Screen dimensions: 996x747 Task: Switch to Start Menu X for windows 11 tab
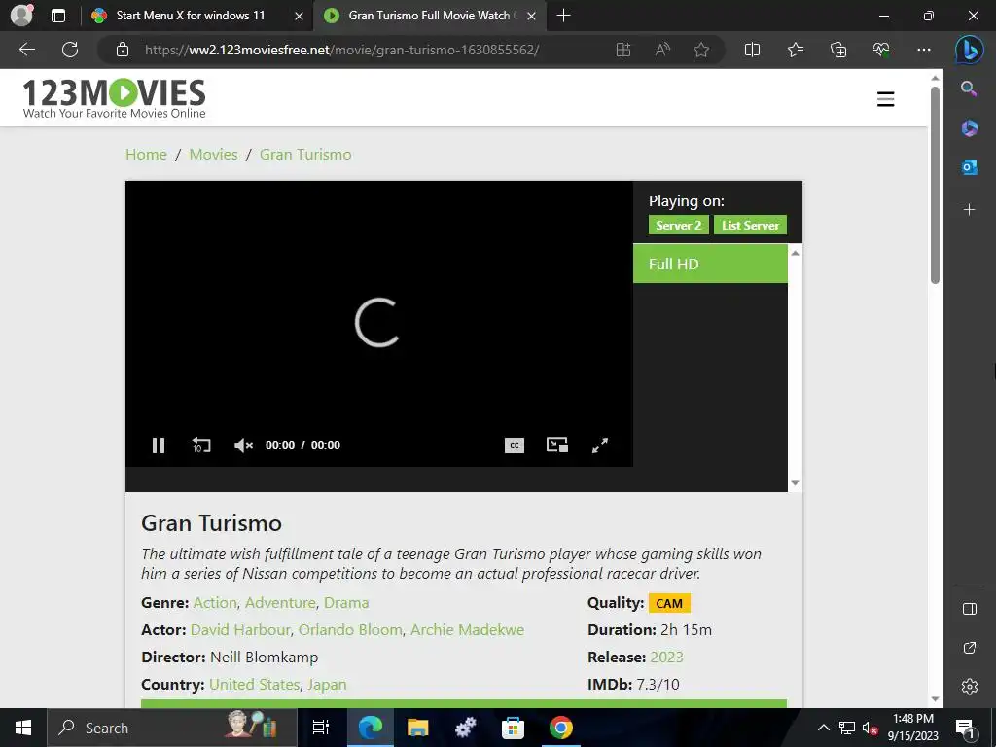click(191, 16)
